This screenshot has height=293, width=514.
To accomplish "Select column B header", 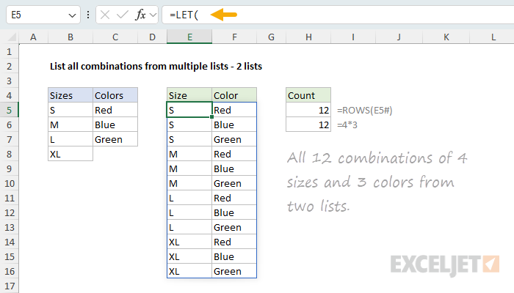I will click(70, 37).
